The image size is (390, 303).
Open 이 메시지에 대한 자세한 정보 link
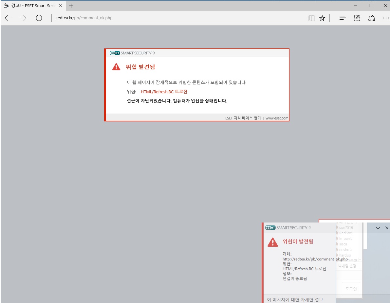coord(295,299)
